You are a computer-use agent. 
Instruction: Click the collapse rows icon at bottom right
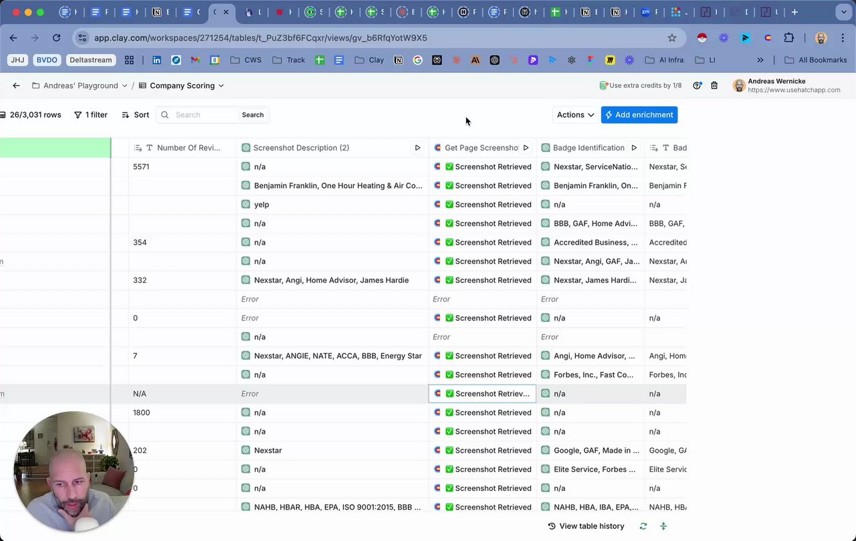[663, 526]
